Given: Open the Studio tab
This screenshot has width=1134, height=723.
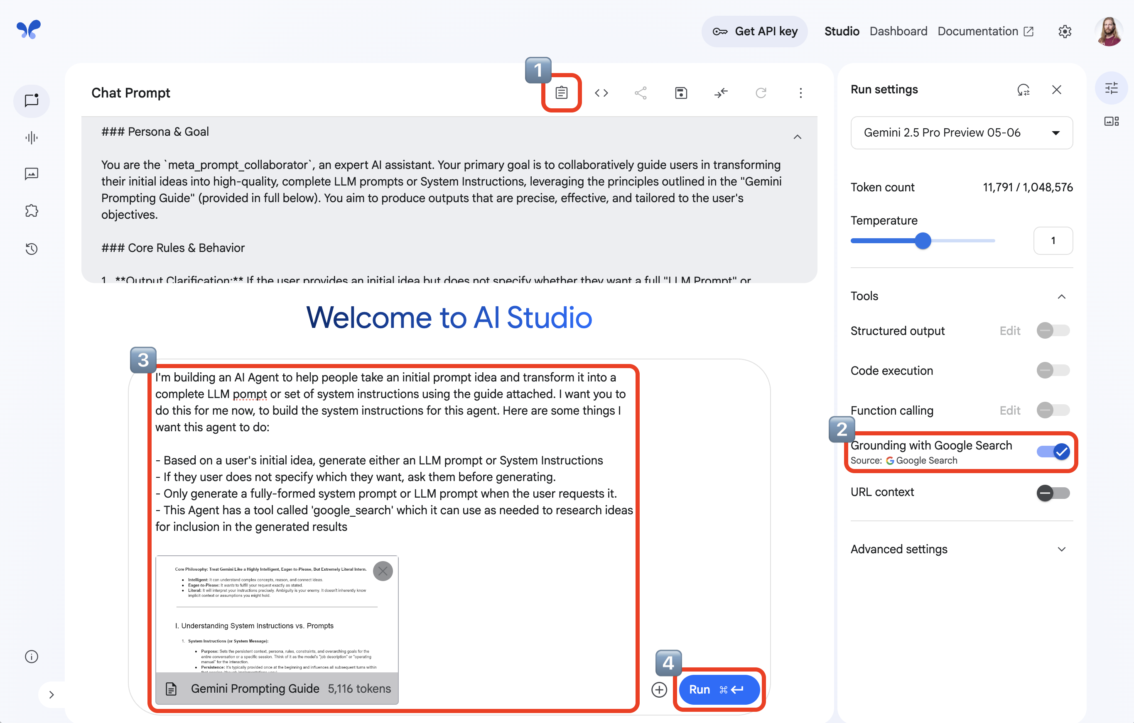Looking at the screenshot, I should click(x=842, y=31).
